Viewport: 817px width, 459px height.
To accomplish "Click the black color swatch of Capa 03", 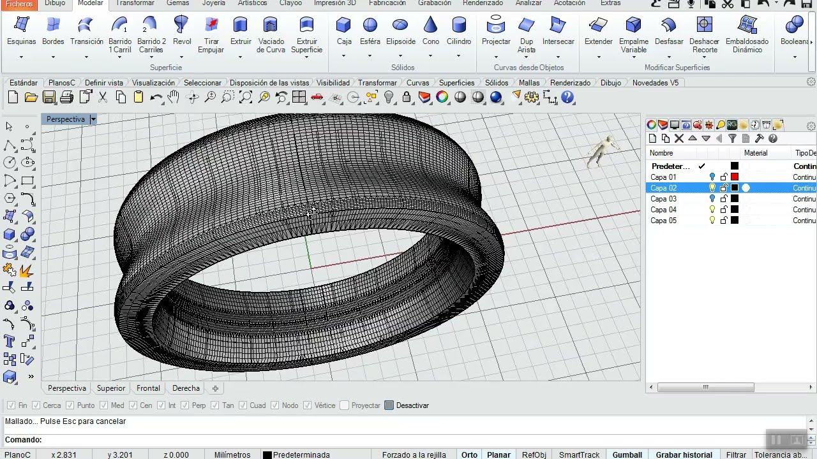I will coord(735,199).
